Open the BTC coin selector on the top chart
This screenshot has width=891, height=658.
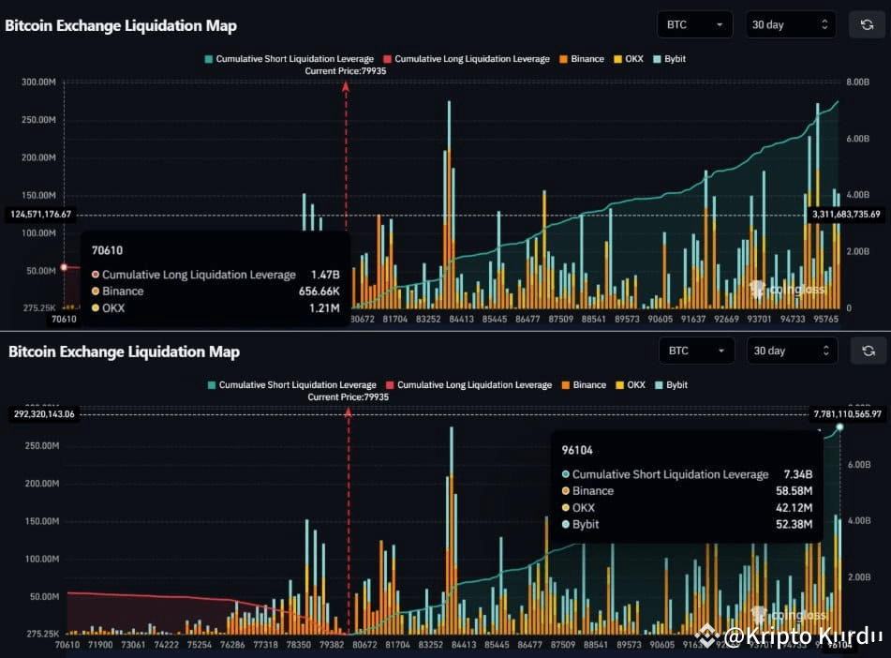coord(694,23)
